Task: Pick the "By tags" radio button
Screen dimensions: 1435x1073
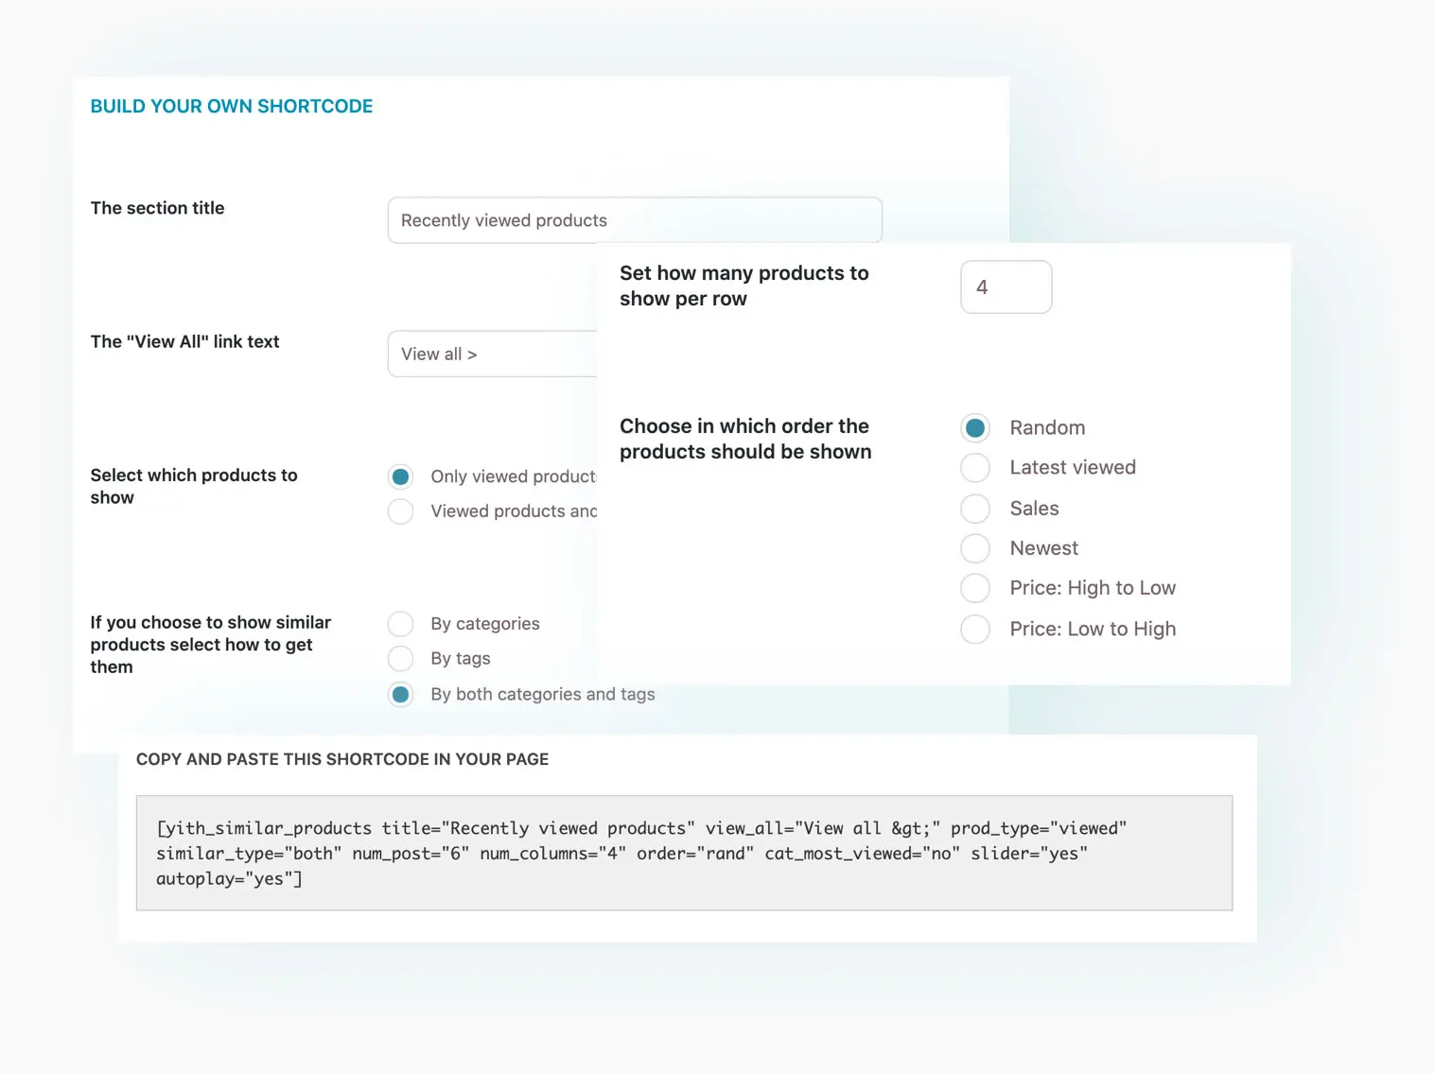Action: tap(401, 659)
